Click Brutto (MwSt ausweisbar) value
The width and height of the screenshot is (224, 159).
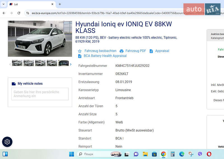(x=134, y=130)
